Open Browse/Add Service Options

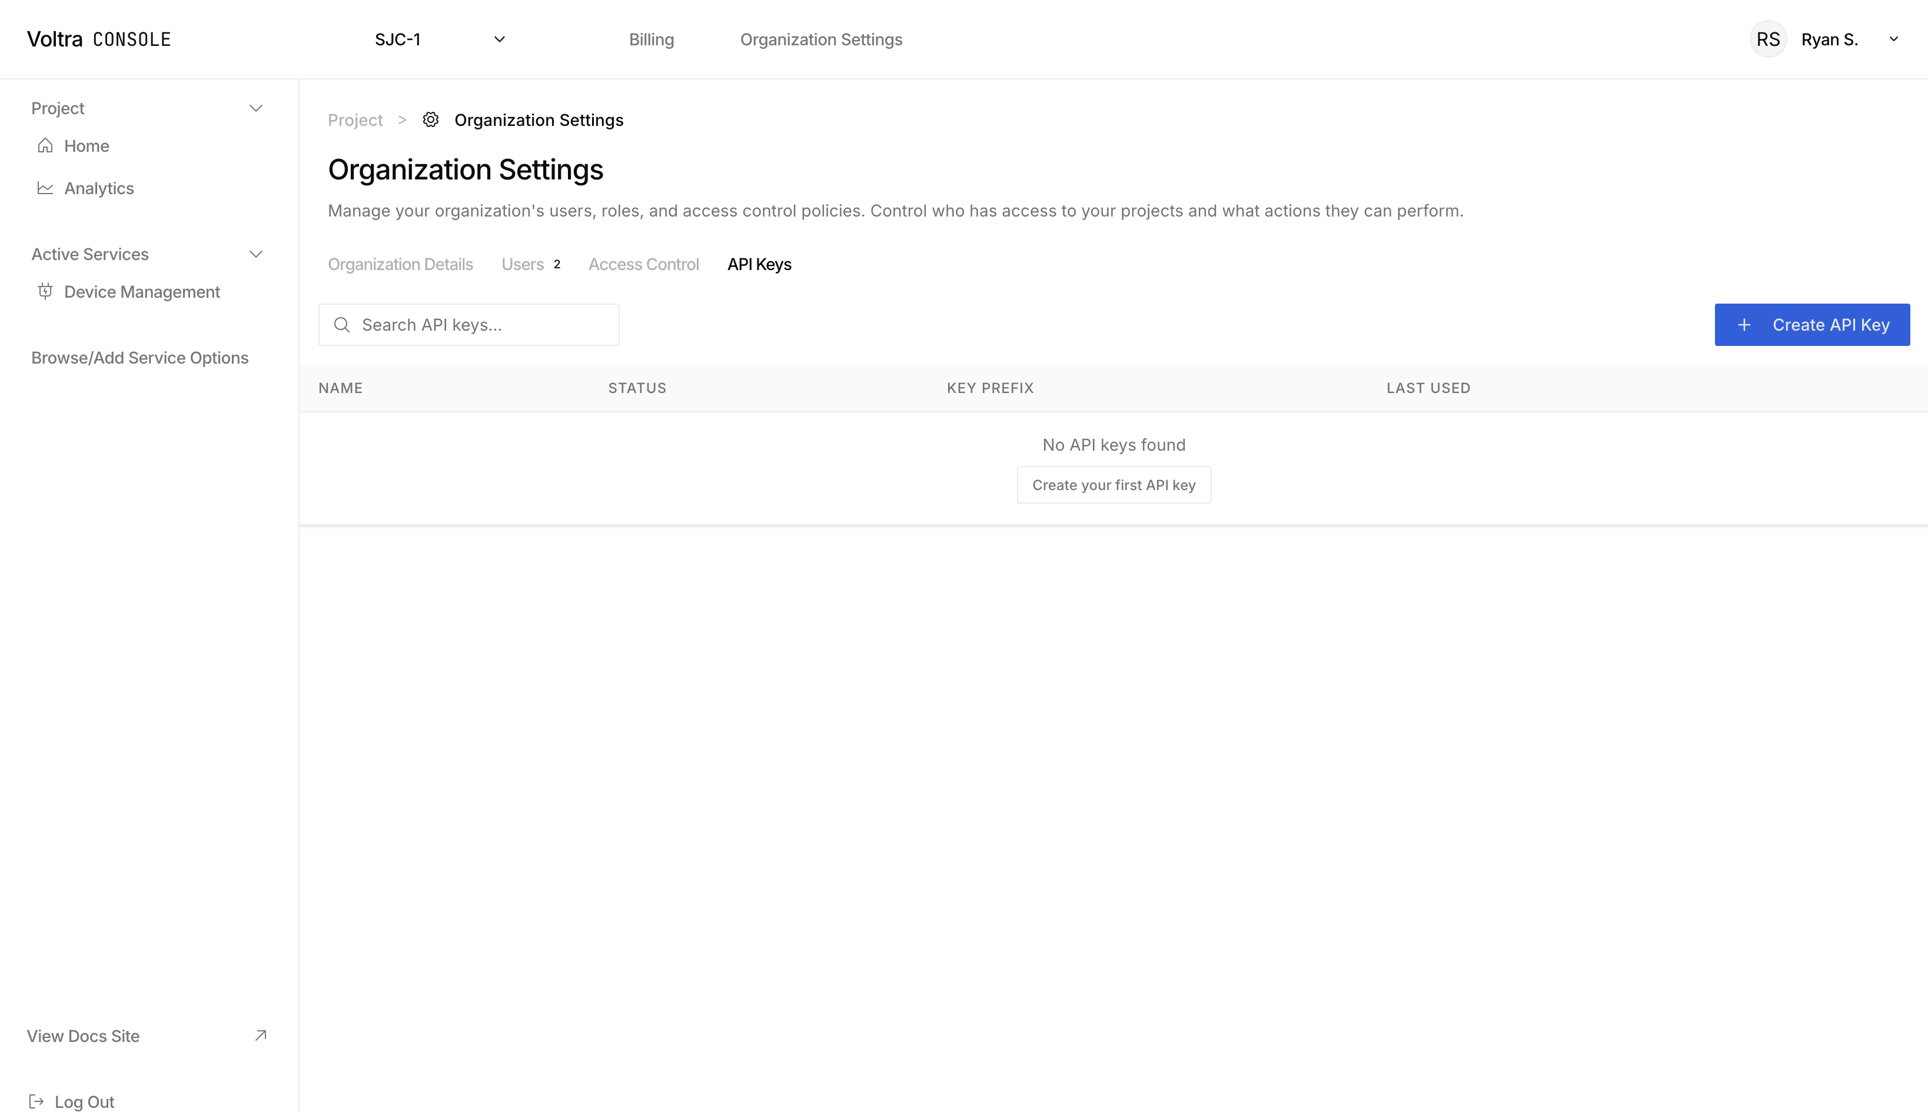[x=140, y=357]
